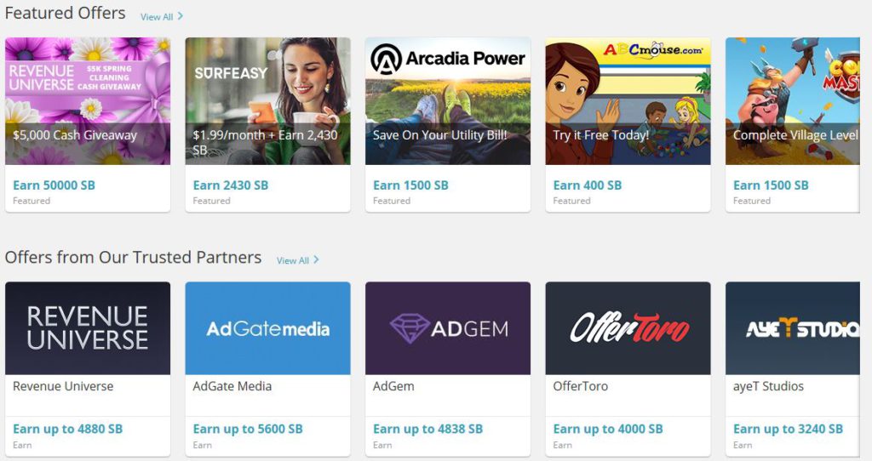Viewport: 872px width, 461px height.
Task: Open the $5,000 Cash Giveaway thumbnail
Action: coord(88,101)
